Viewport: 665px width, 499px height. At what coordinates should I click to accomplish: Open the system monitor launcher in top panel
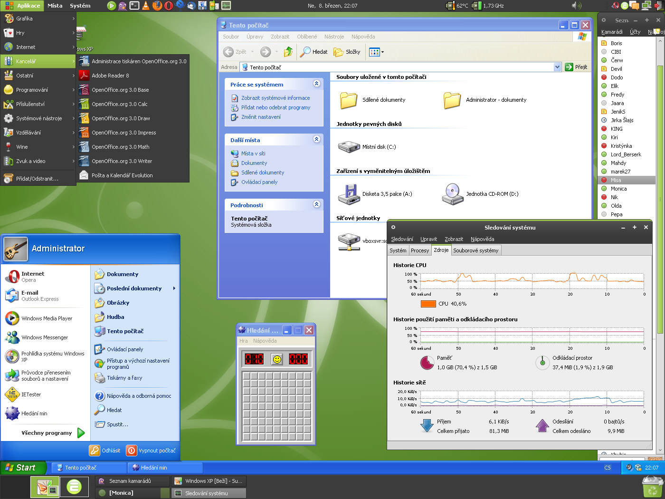(226, 6)
